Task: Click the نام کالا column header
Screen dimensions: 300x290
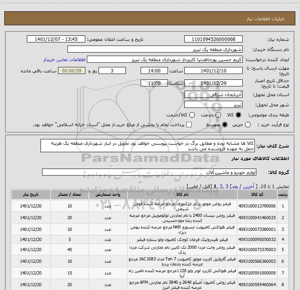Action: pyautogui.click(x=182, y=194)
